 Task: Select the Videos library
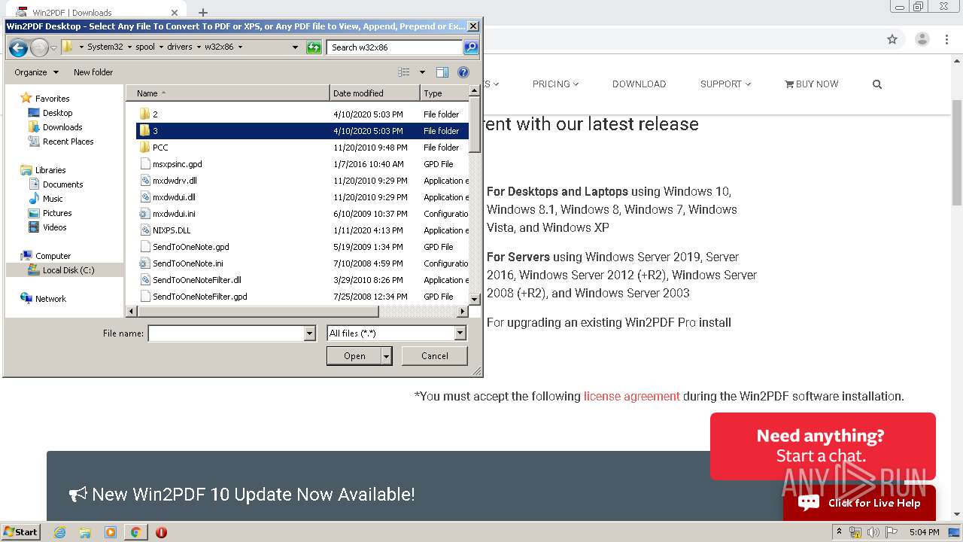tap(54, 227)
